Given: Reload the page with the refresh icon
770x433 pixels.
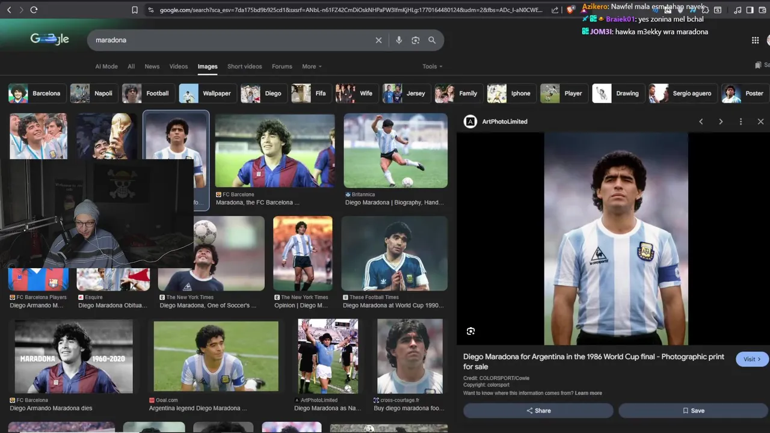Looking at the screenshot, I should (x=34, y=10).
